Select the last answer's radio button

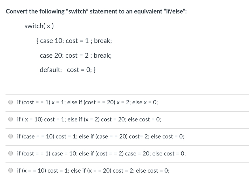pyautogui.click(x=11, y=171)
